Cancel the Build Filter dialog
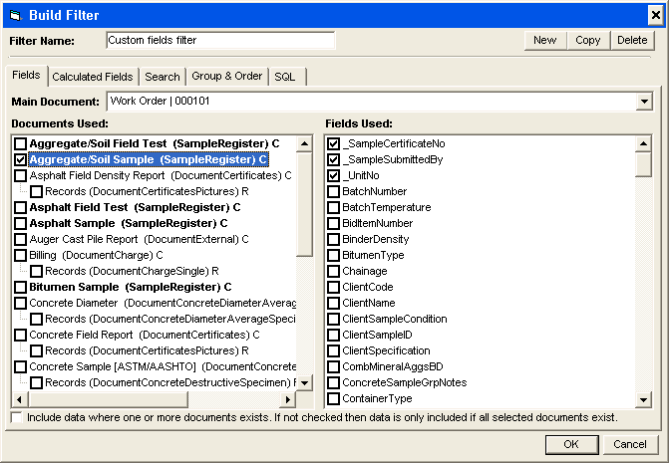669x463 pixels. click(x=629, y=444)
